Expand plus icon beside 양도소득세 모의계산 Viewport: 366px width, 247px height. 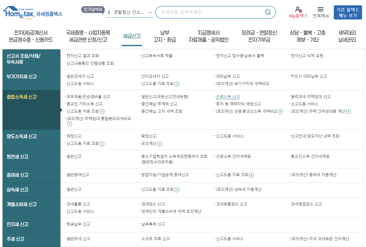click(159, 144)
